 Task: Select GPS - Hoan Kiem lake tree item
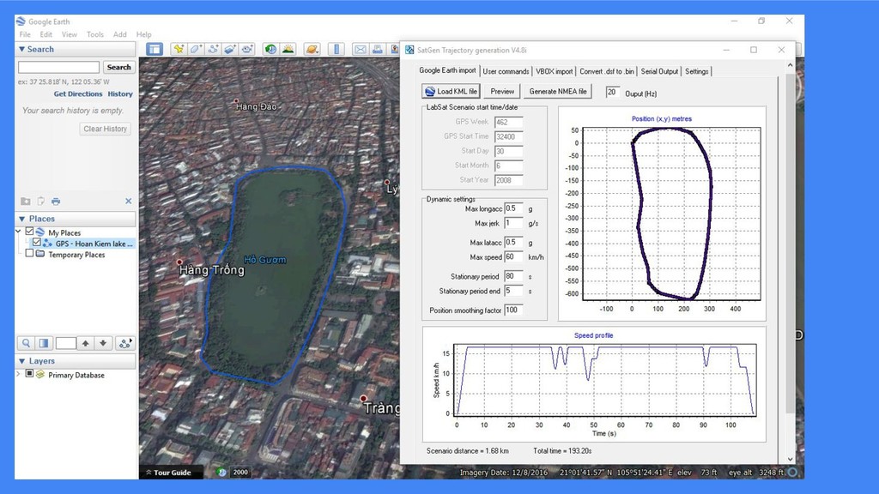click(94, 244)
